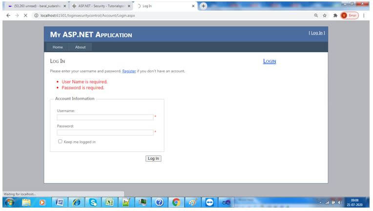Screen dimensions: 373x211
Task: Close the Log In tab
Action: [x=193, y=6]
